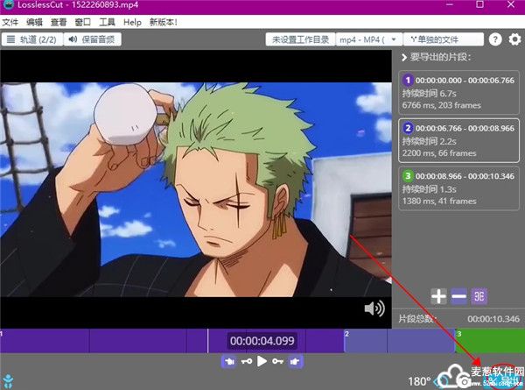Click timeline segment 2 light purple bar
Viewport: 525px width, 390px height.
399,341
